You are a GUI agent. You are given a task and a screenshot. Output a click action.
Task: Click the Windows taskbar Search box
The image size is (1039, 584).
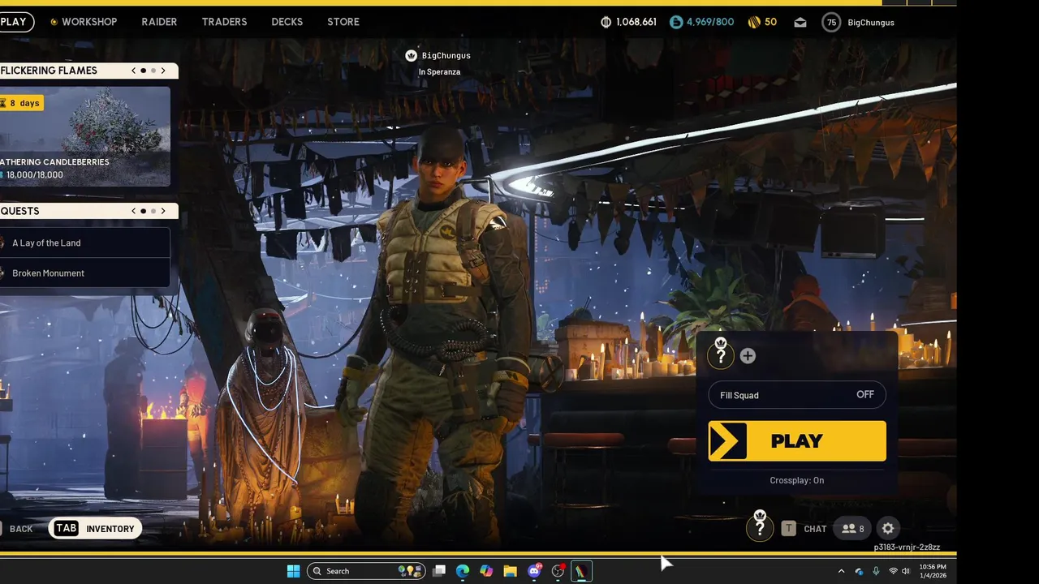click(x=367, y=571)
